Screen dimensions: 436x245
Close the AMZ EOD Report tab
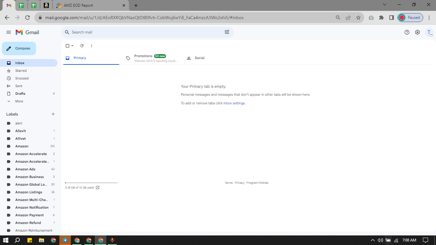click(124, 5)
